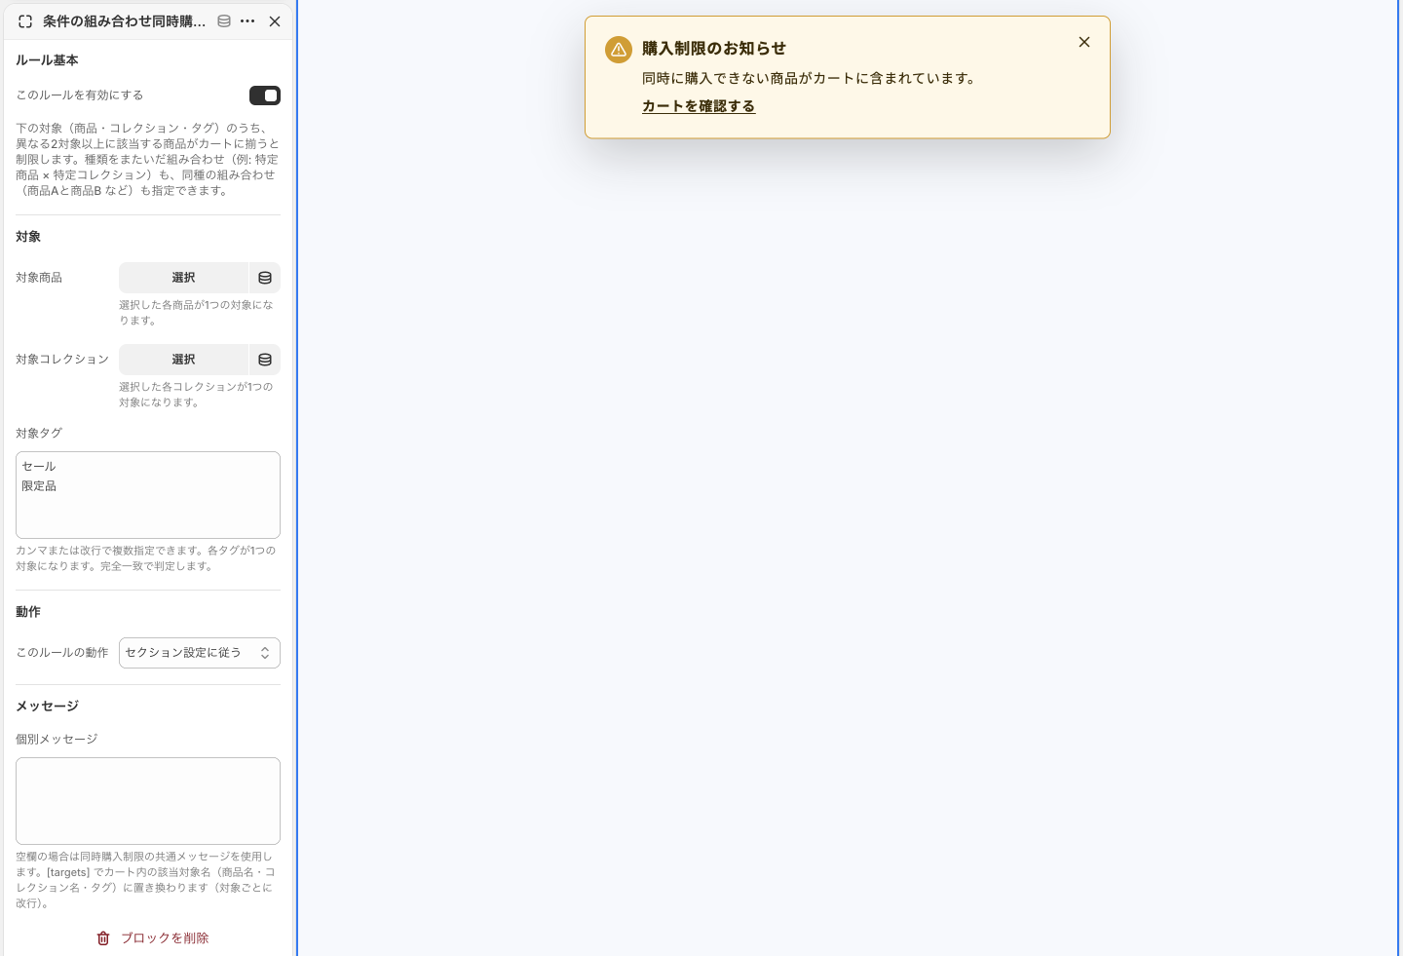Click ブロックを削除 delete button
This screenshot has height=956, width=1403.
[x=152, y=938]
